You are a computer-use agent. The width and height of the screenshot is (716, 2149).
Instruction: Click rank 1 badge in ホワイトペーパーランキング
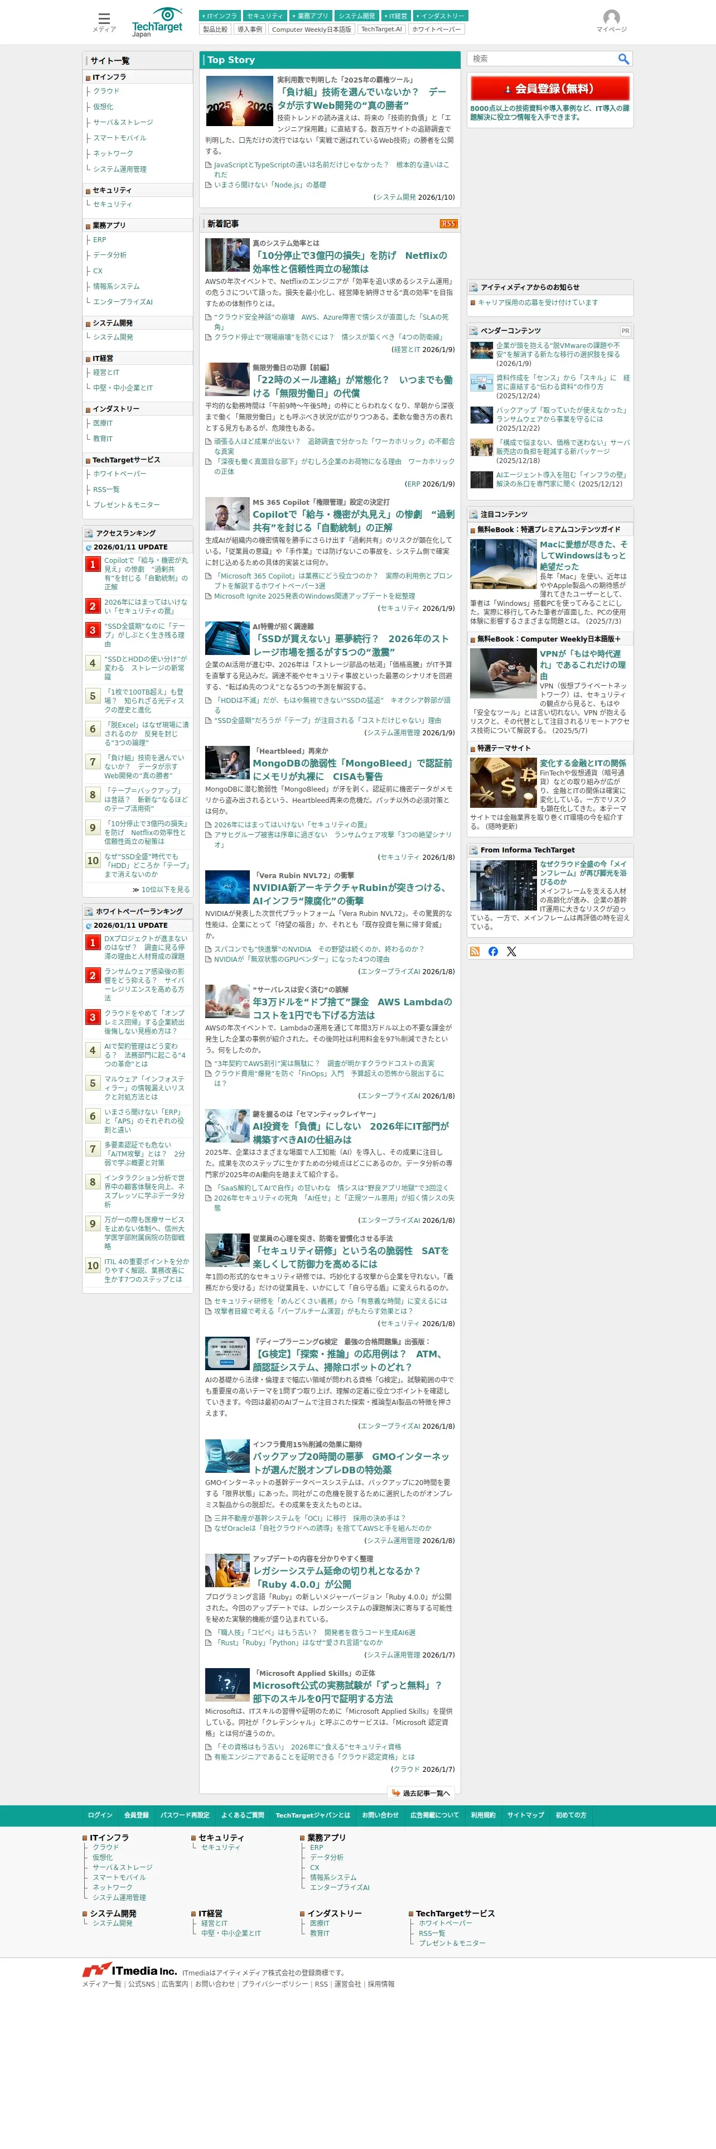coord(93,943)
